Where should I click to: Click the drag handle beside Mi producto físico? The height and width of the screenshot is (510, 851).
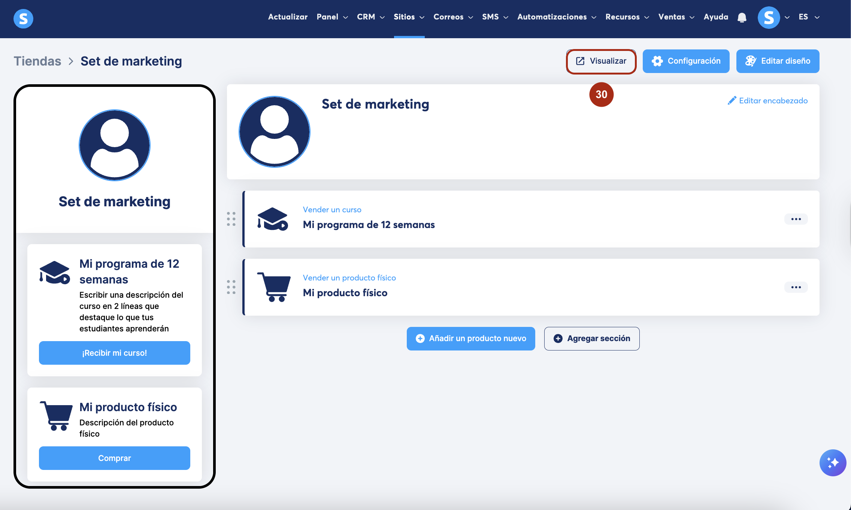coord(231,287)
